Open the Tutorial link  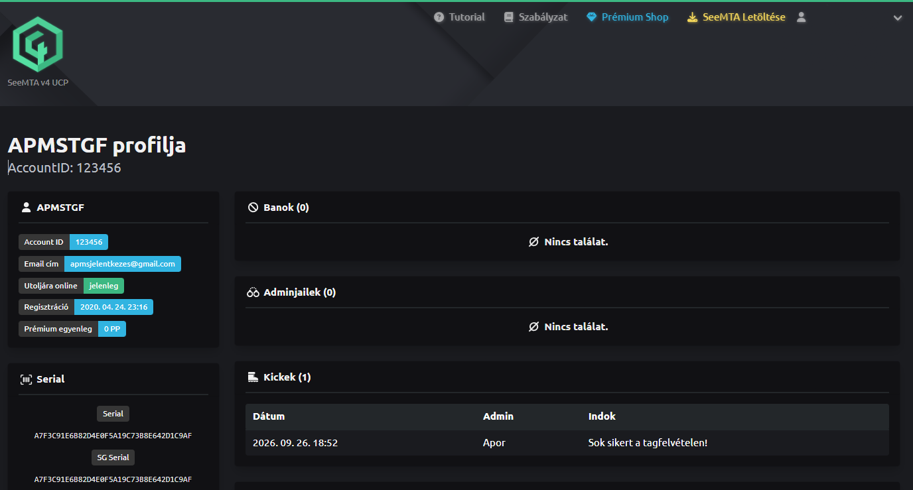click(459, 17)
